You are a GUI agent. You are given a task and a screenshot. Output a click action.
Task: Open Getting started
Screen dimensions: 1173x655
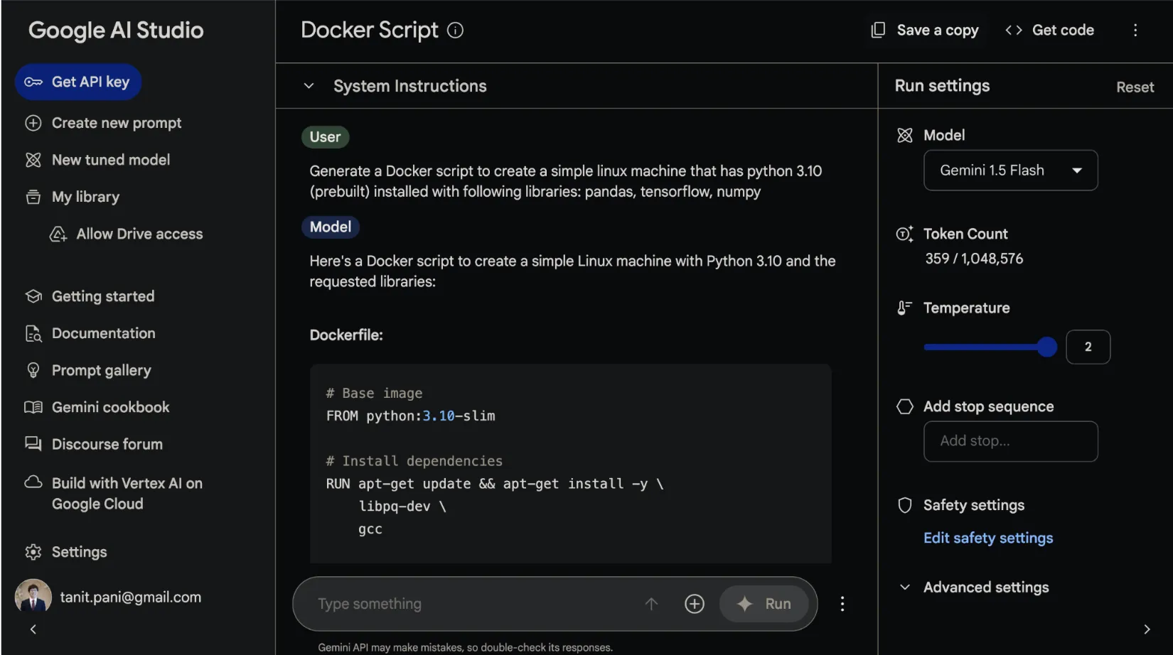[103, 296]
